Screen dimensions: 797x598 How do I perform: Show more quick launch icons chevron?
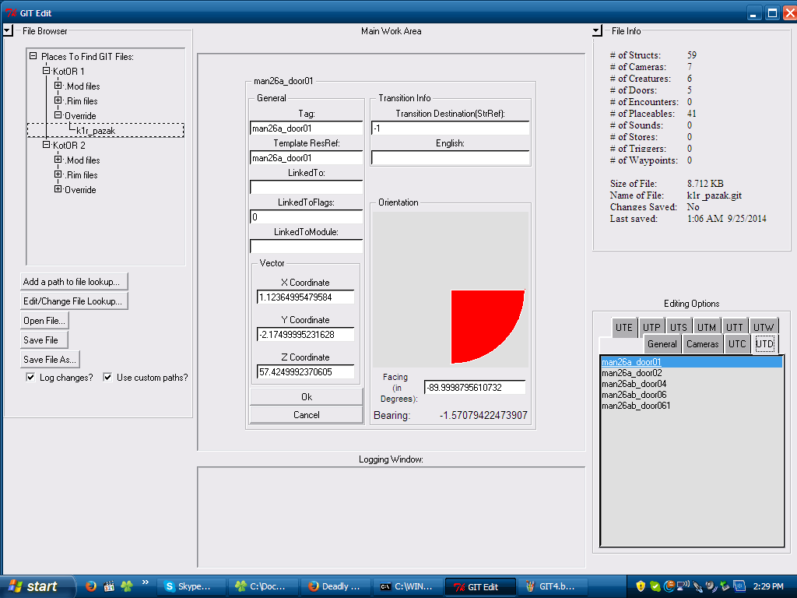(146, 582)
